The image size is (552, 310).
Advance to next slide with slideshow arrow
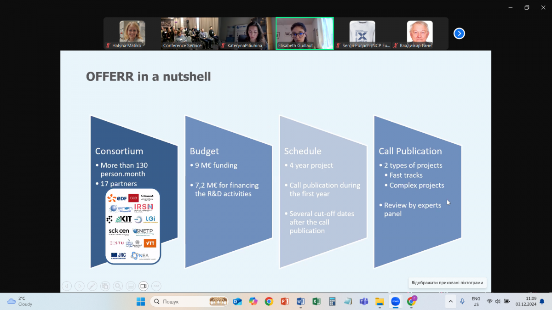80,286
